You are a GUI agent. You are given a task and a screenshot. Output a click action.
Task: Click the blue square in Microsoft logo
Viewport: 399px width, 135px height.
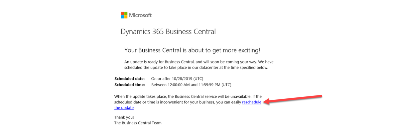[x=122, y=17]
